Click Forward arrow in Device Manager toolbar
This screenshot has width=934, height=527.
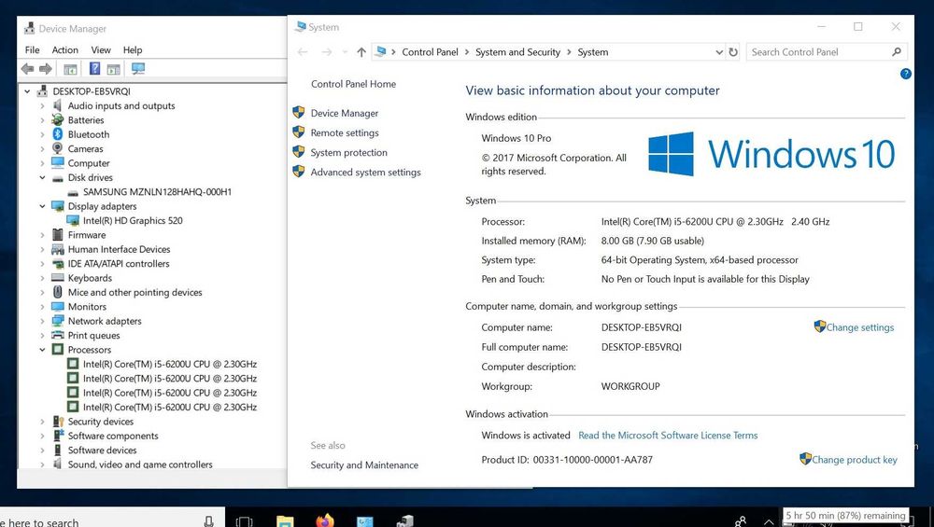point(46,69)
